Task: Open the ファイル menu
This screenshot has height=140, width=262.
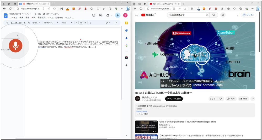Action: (x=13, y=17)
